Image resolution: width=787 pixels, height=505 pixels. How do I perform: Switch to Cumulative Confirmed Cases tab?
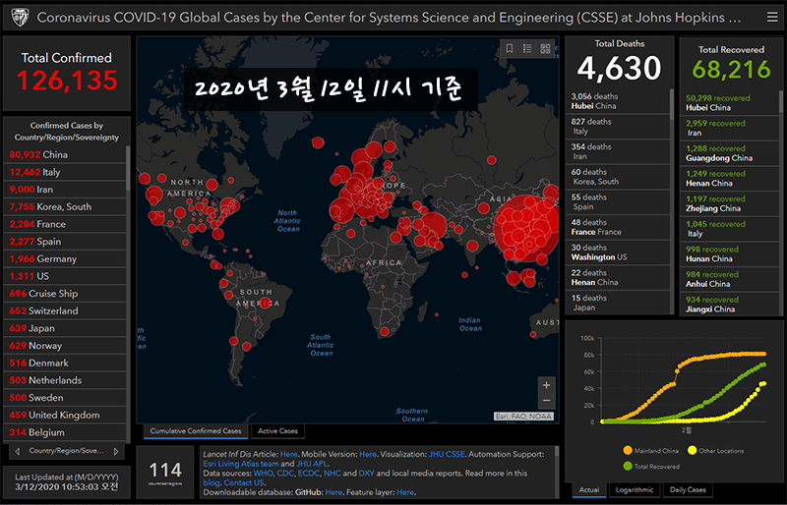[x=195, y=430]
